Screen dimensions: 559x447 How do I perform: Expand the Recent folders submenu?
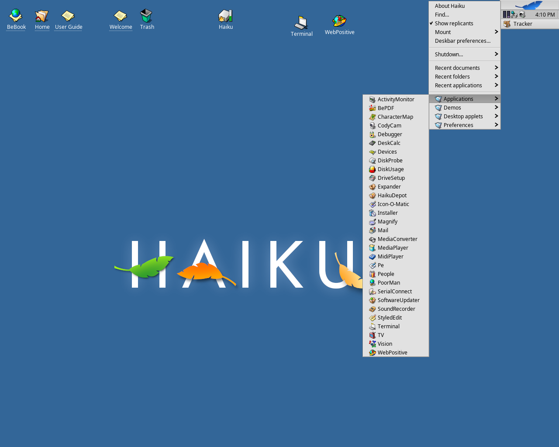(x=464, y=77)
